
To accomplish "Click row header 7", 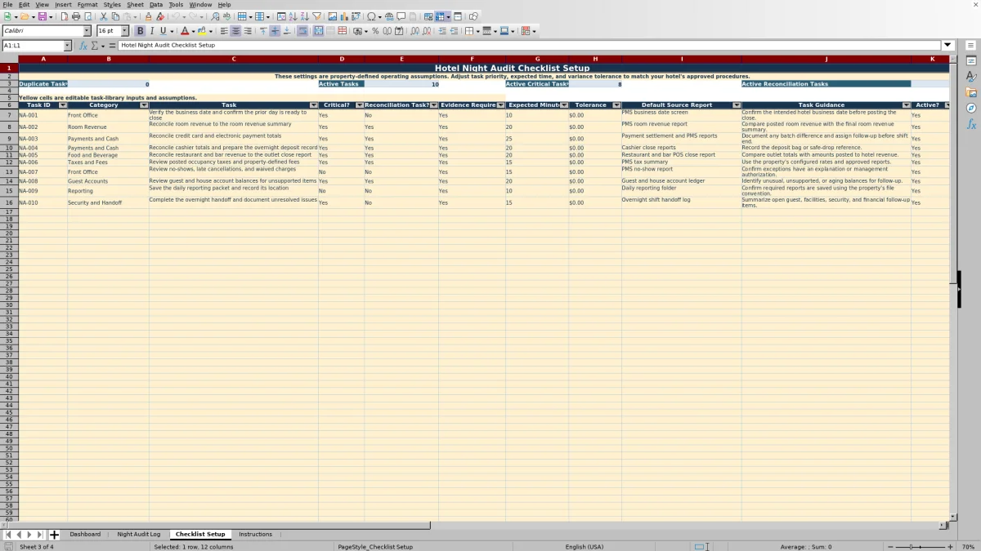I will 9,116.
